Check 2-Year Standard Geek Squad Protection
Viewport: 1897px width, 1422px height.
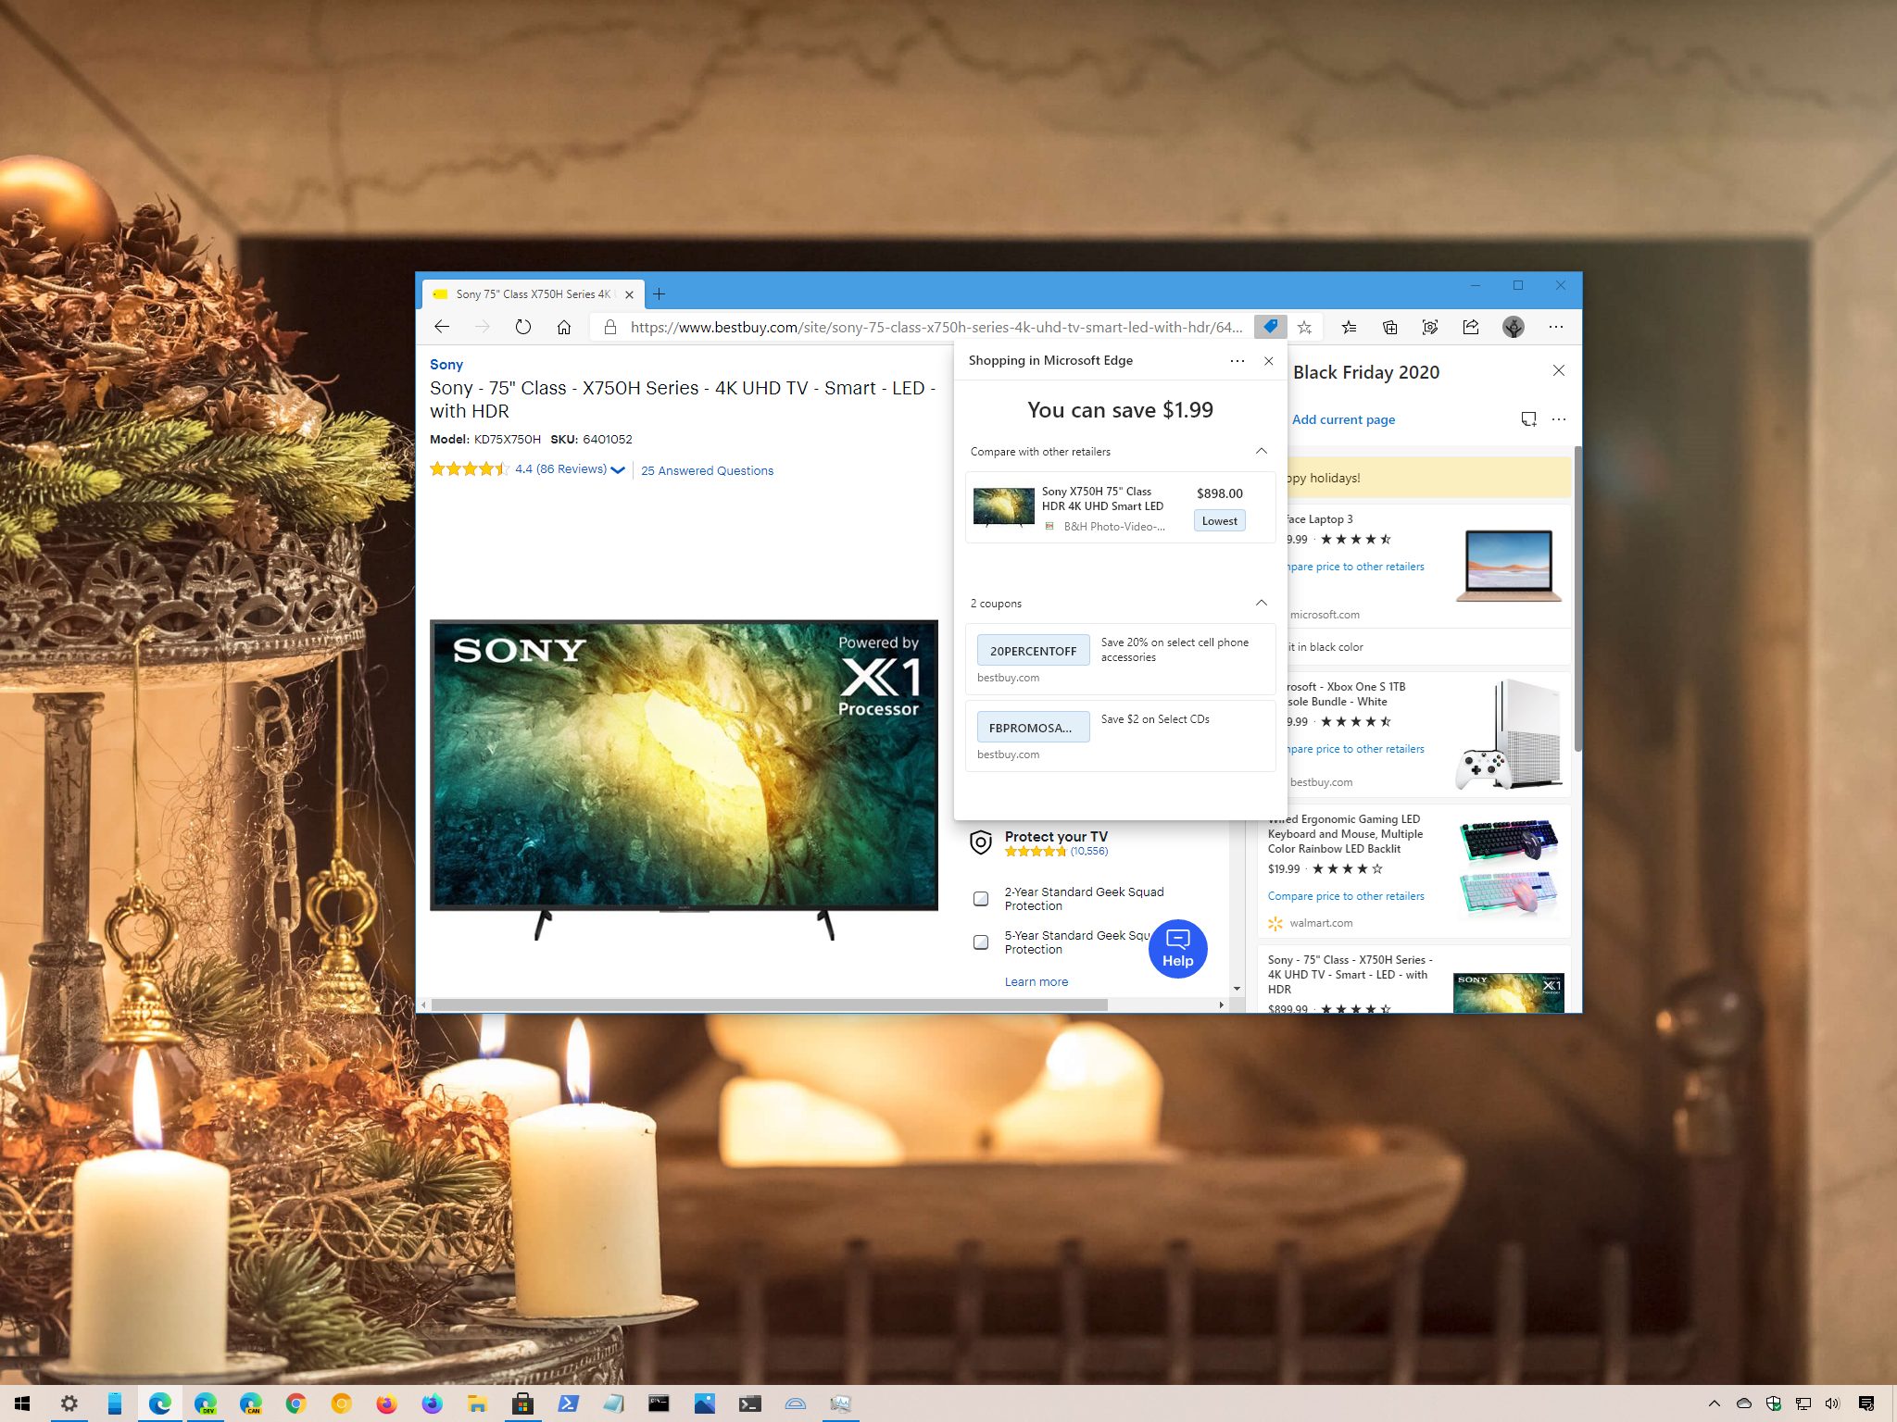(x=981, y=898)
